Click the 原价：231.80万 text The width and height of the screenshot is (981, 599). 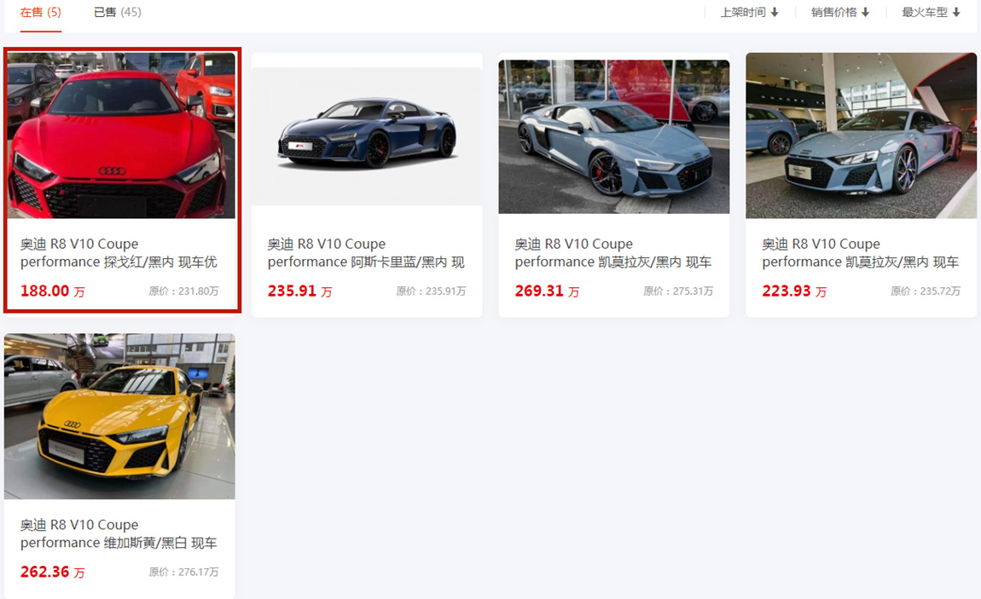tap(184, 291)
